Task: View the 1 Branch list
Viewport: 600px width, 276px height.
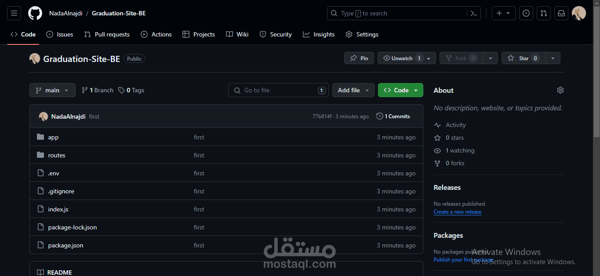Action: click(x=98, y=90)
